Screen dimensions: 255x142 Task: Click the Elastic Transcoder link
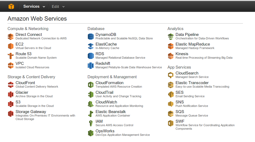point(192,83)
